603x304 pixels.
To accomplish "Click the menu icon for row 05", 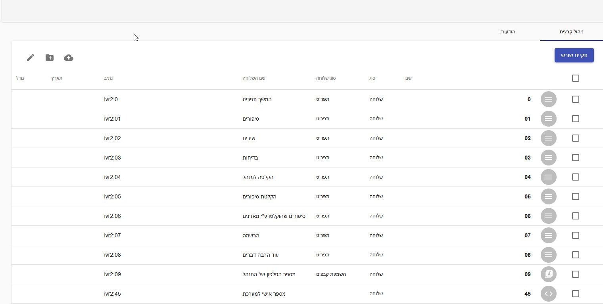I will click(549, 196).
